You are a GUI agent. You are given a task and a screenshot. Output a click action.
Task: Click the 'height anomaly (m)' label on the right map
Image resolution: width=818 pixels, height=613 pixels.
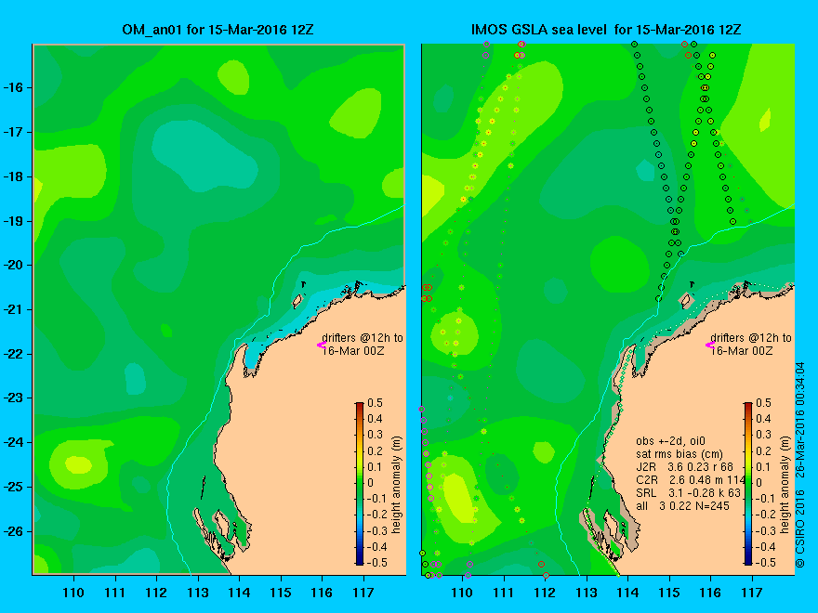coord(785,484)
